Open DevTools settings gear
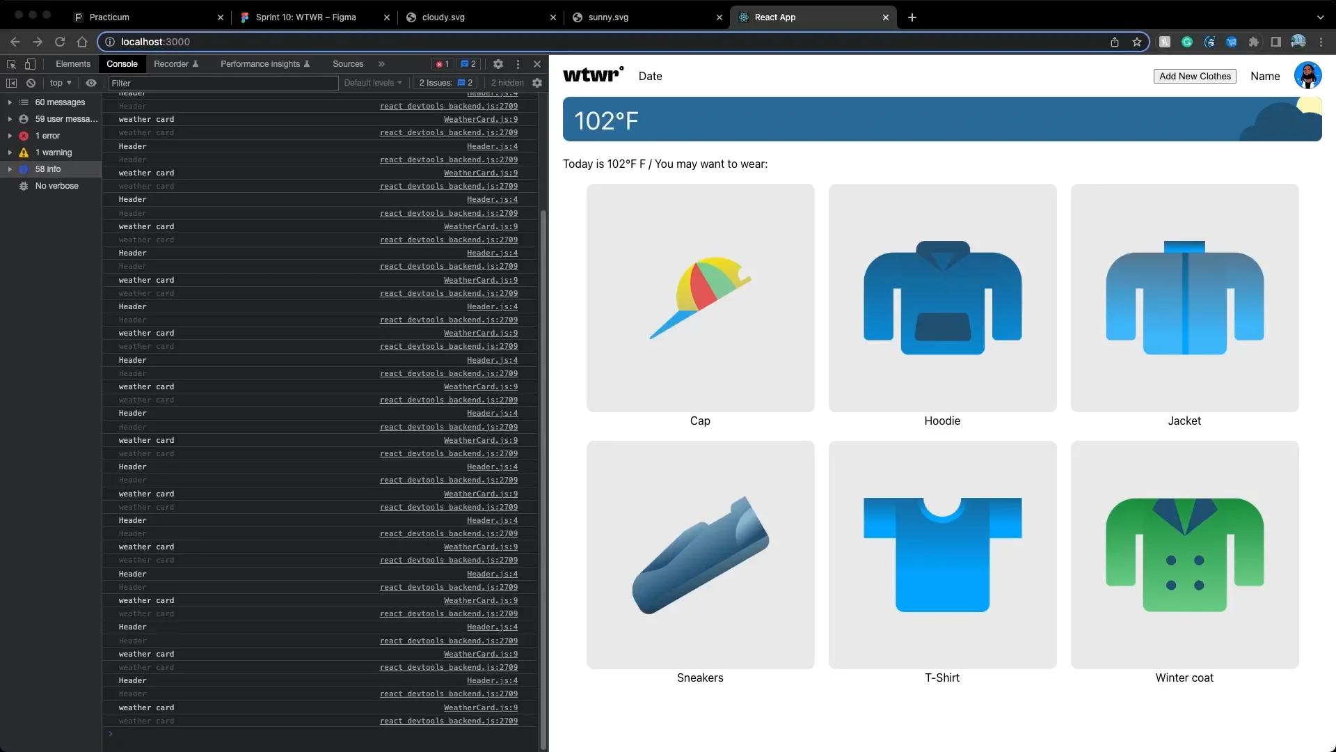1336x752 pixels. pos(498,64)
